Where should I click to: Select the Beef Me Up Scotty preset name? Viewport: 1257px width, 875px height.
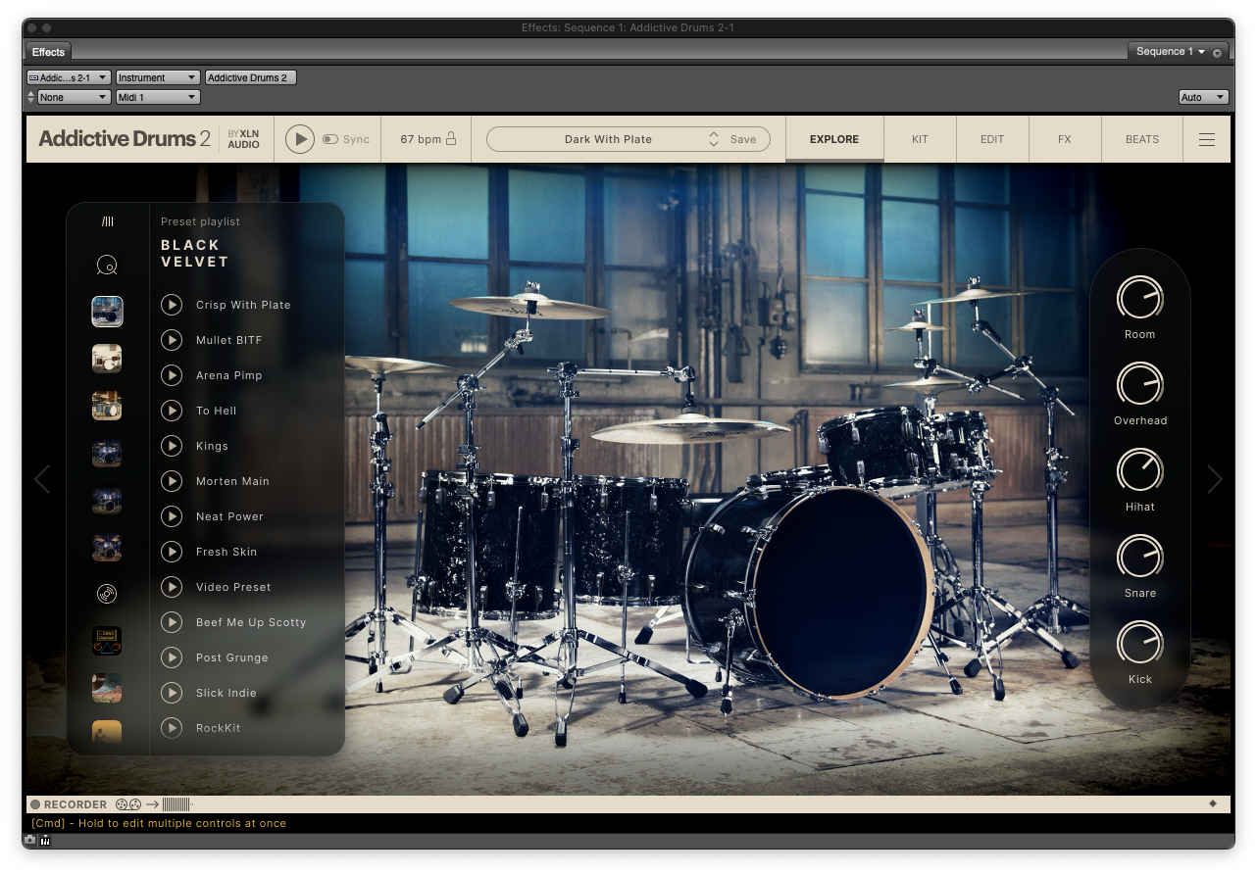251,622
